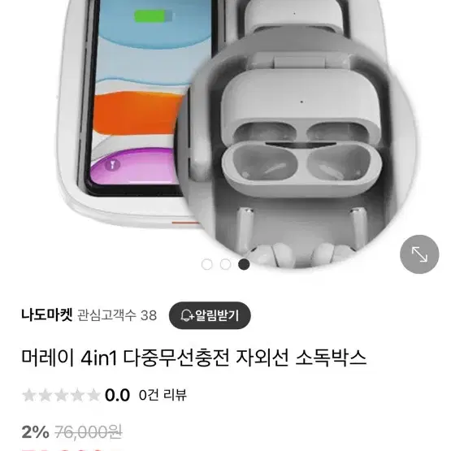Open the 나도마켓 seller store link
The image size is (451, 451).
47,315
